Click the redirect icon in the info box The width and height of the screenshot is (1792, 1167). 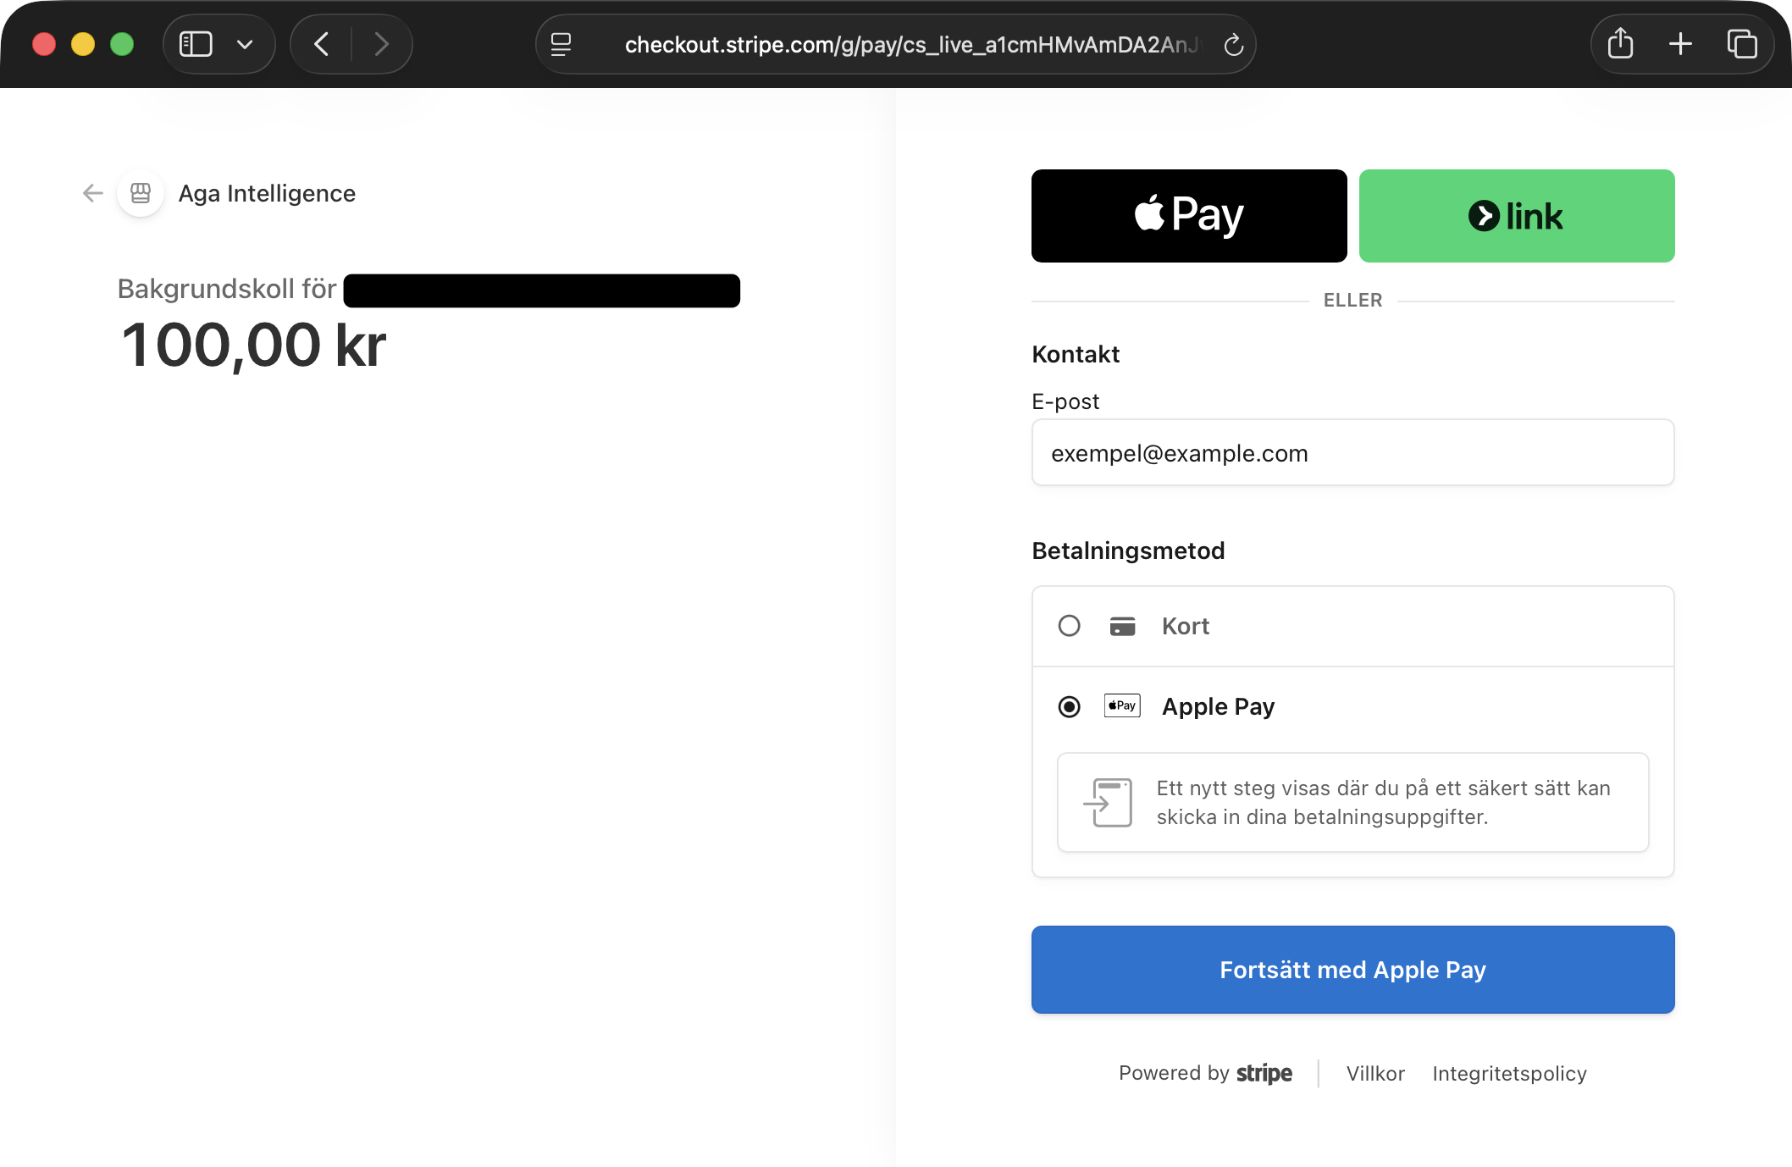pyautogui.click(x=1109, y=802)
